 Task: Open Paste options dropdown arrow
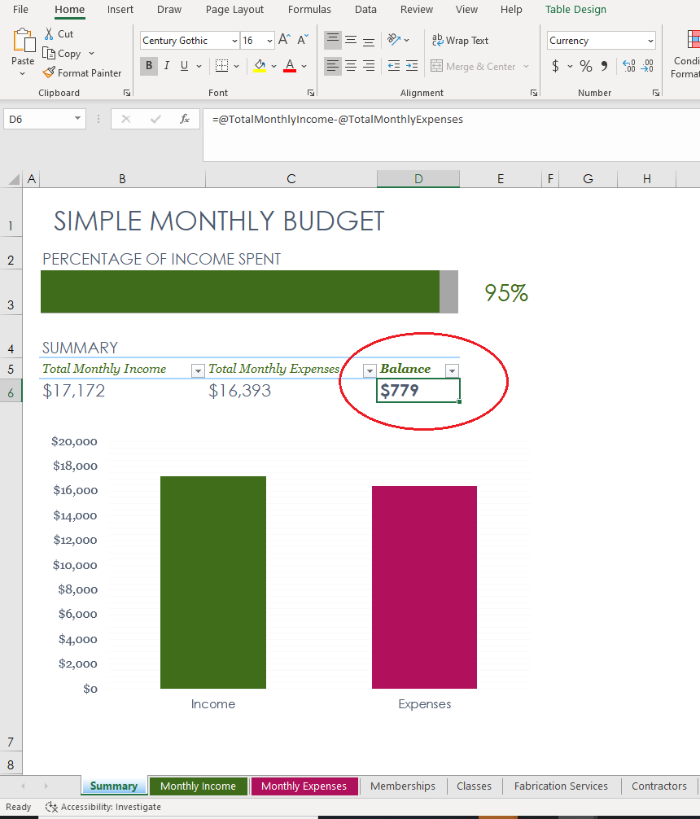[23, 74]
